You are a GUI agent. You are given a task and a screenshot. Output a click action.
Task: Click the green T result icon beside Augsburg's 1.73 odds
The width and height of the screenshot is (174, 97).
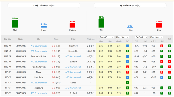coord(128,88)
